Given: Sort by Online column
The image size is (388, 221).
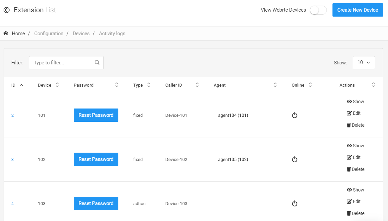Looking at the screenshot, I should point(310,85).
